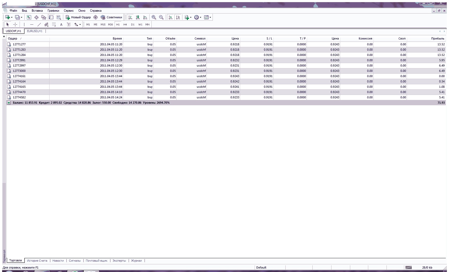449x272 pixels.
Task: Toggle the Terminal panel icon
Action: pos(51,17)
